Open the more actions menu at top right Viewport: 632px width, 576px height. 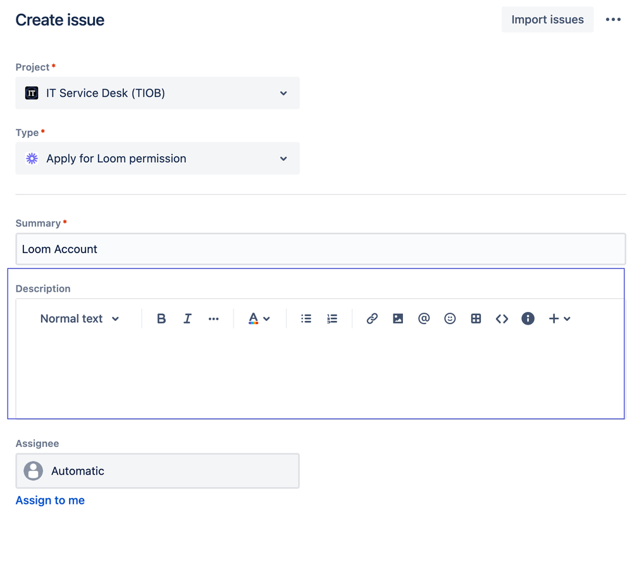[613, 20]
